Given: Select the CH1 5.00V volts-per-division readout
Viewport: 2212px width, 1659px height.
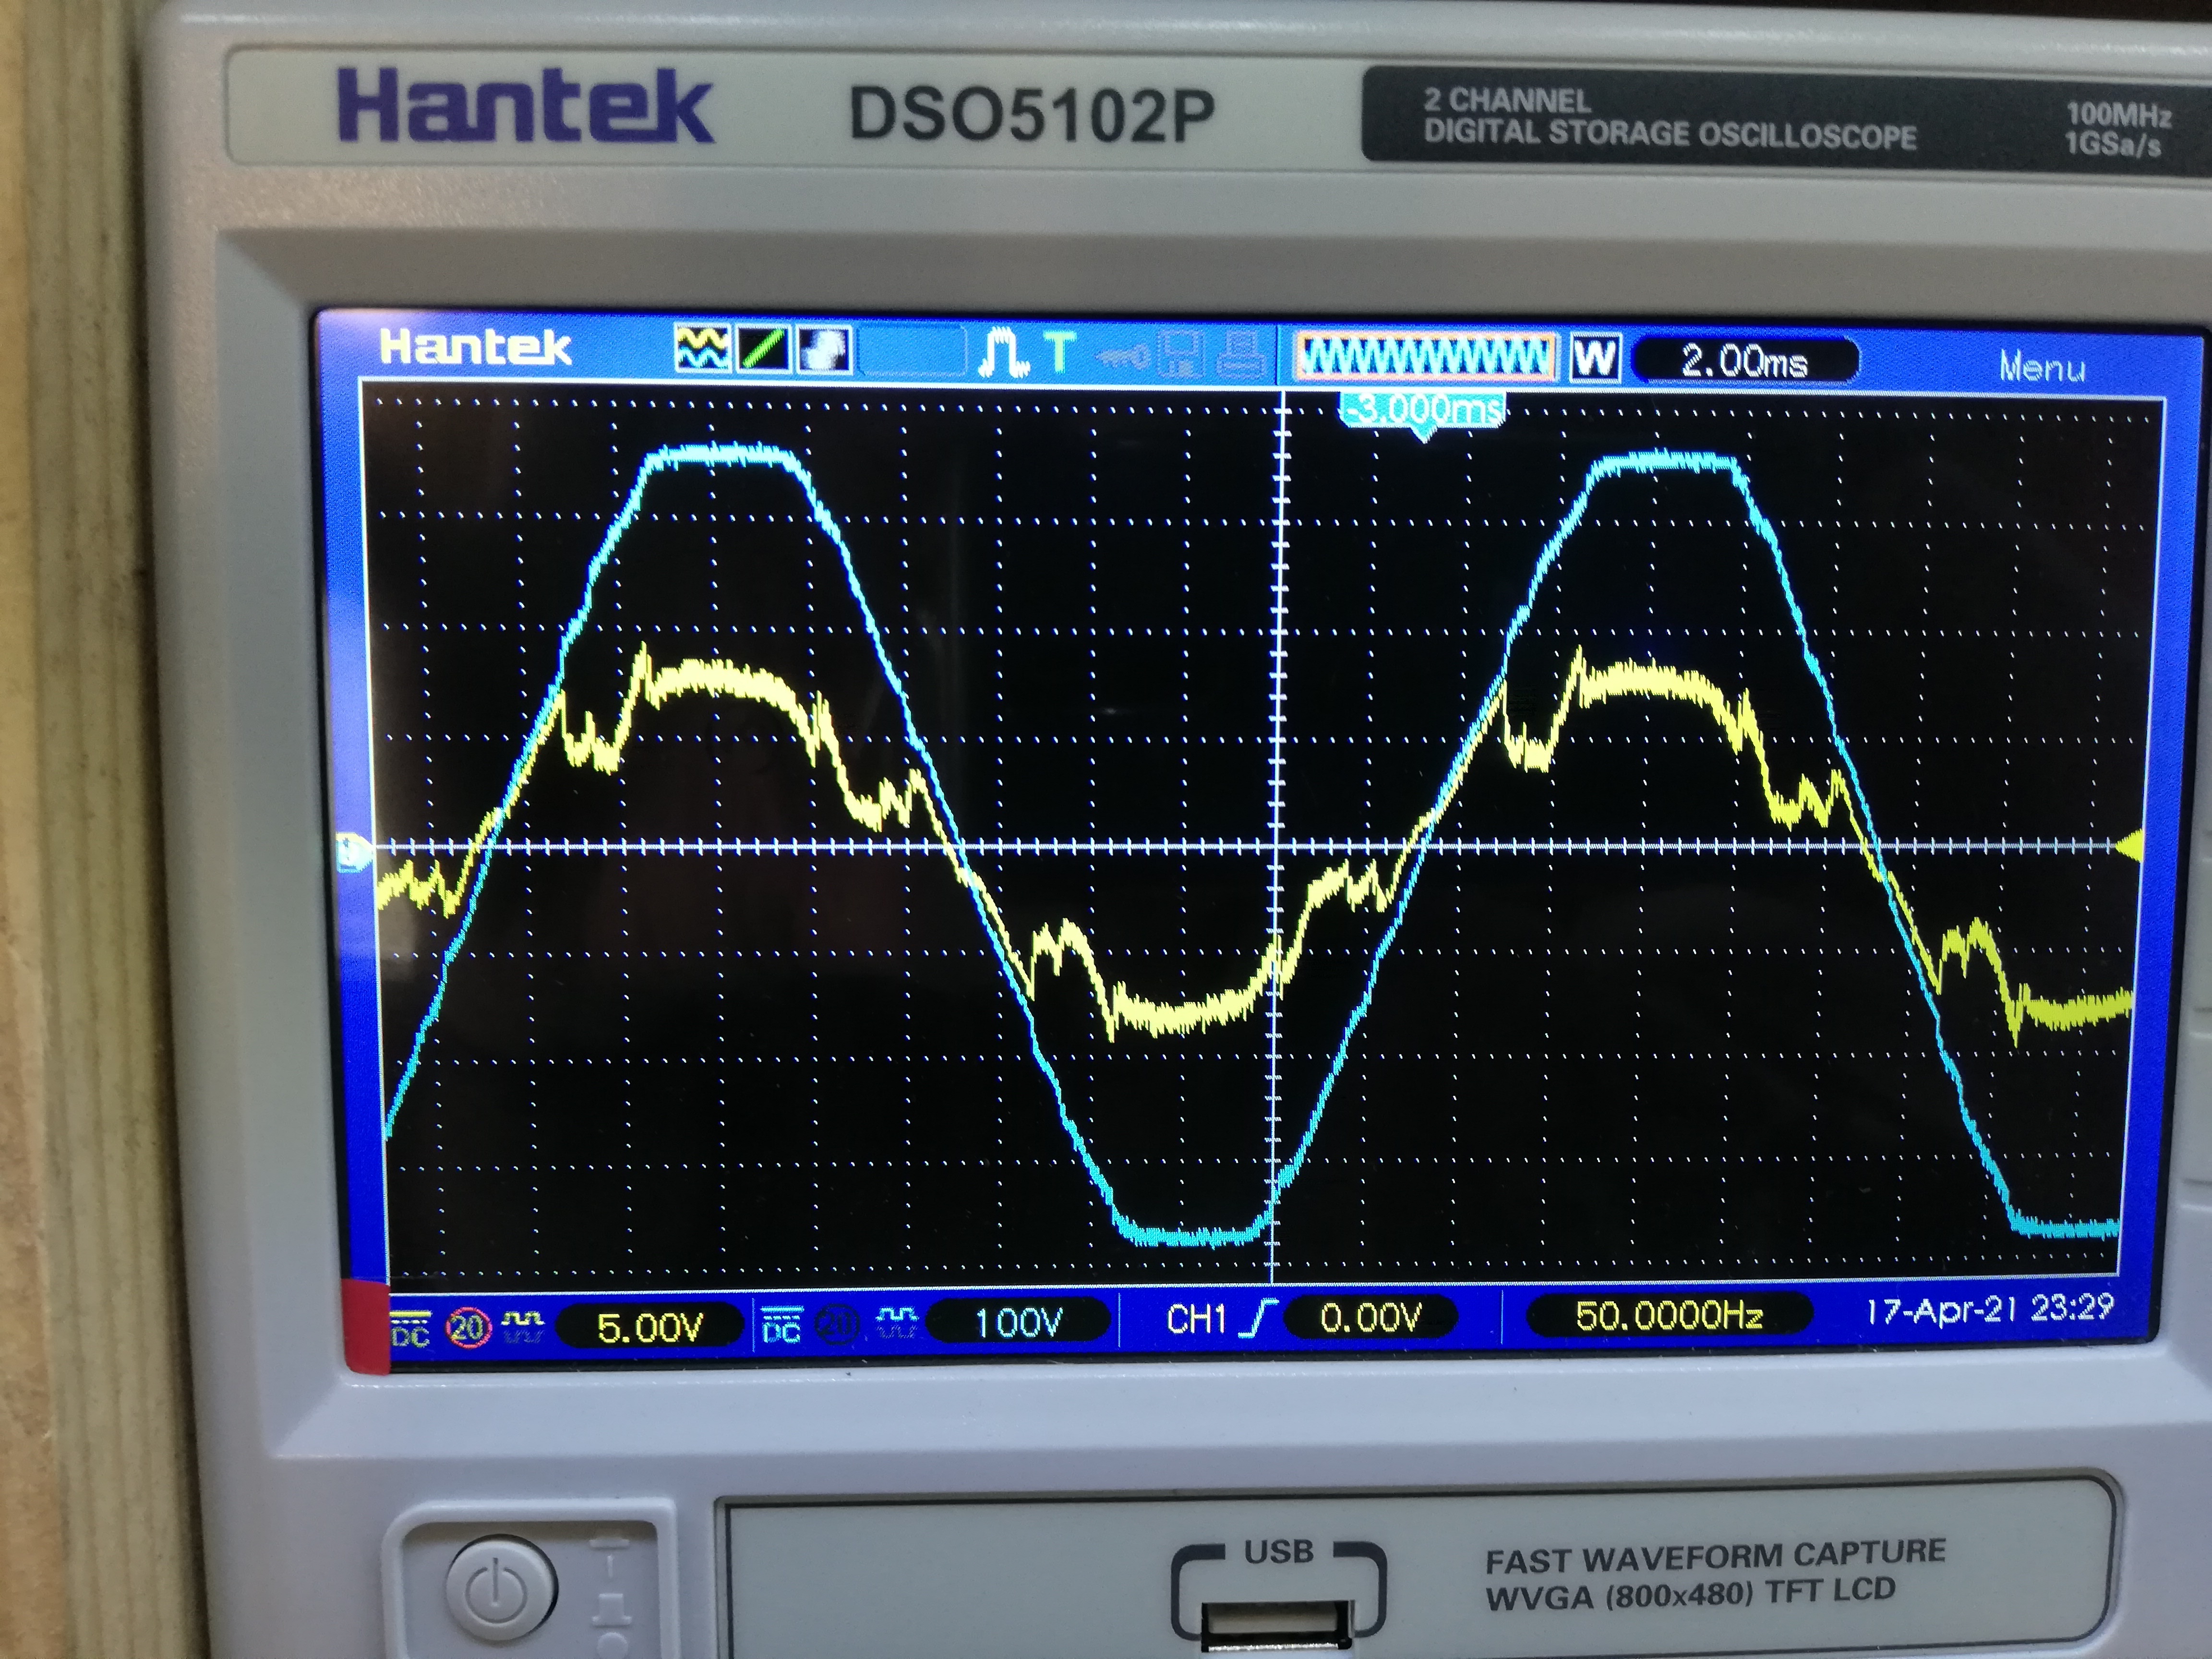Looking at the screenshot, I should (x=649, y=1328).
